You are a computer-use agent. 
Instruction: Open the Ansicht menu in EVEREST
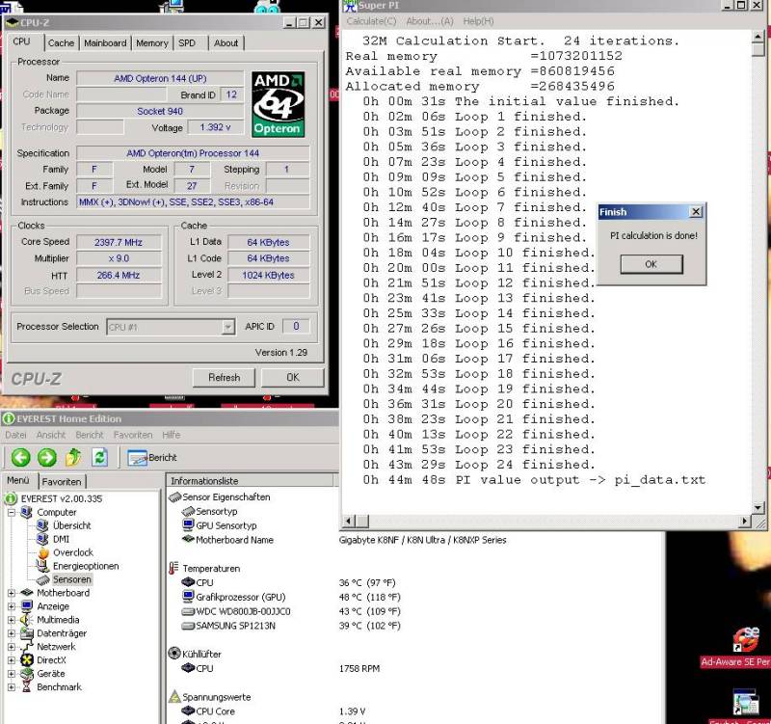coord(51,435)
